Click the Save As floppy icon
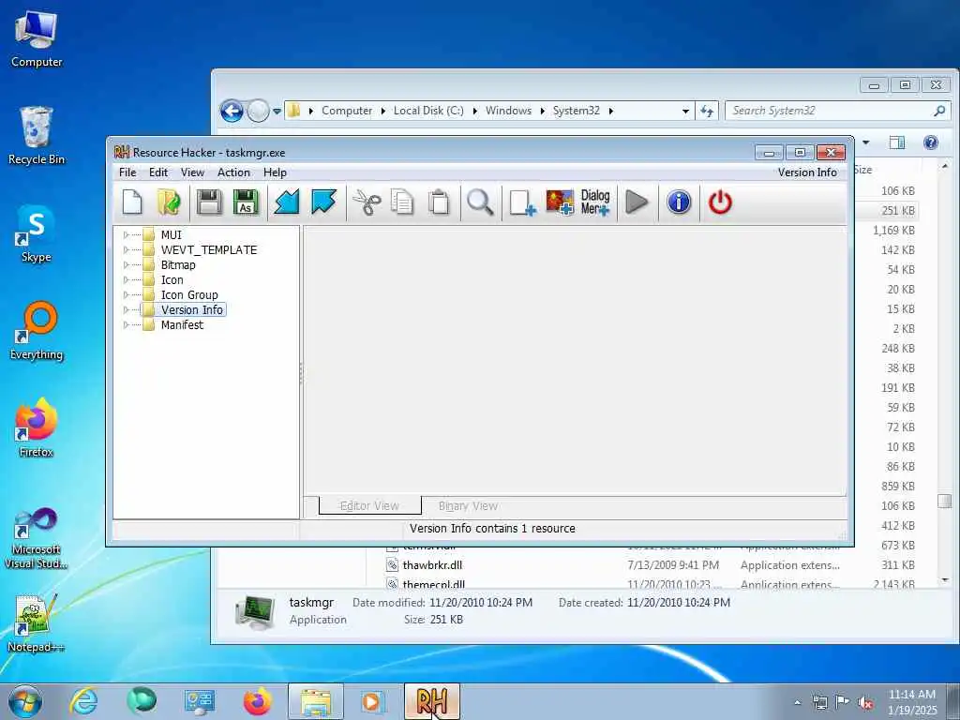 (x=246, y=202)
